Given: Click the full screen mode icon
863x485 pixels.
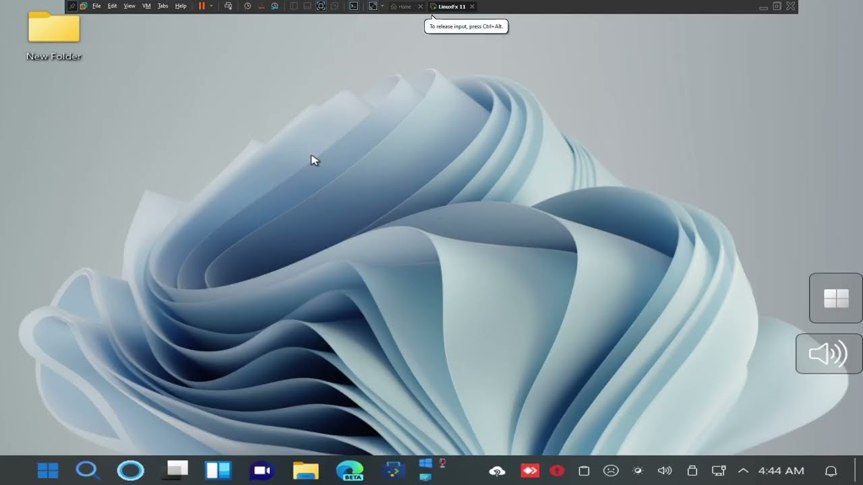Looking at the screenshot, I should tap(321, 6).
